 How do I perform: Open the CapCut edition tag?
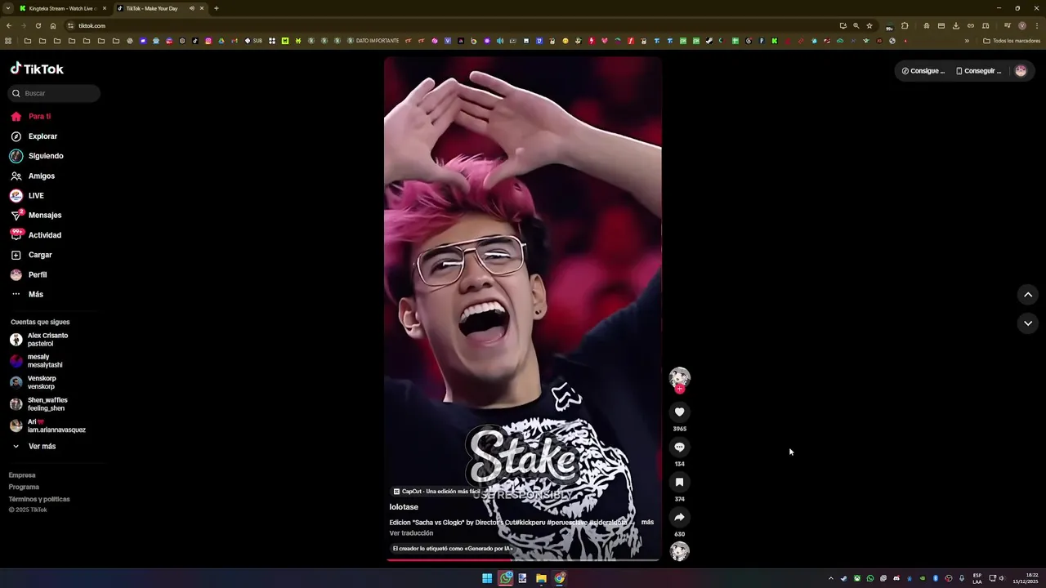click(x=436, y=492)
